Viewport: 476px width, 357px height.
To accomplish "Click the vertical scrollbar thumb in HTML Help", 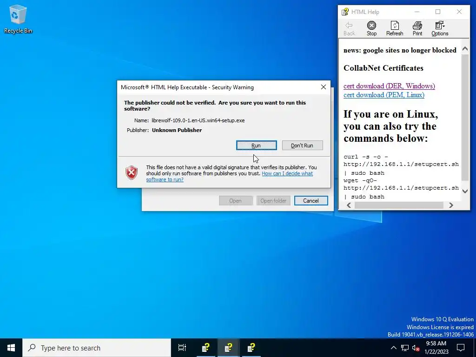I will click(x=465, y=118).
